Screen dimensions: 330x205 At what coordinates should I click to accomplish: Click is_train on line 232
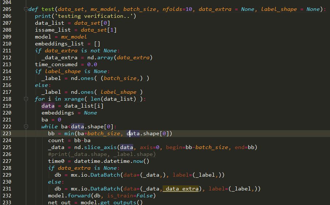pyautogui.click(x=120, y=196)
